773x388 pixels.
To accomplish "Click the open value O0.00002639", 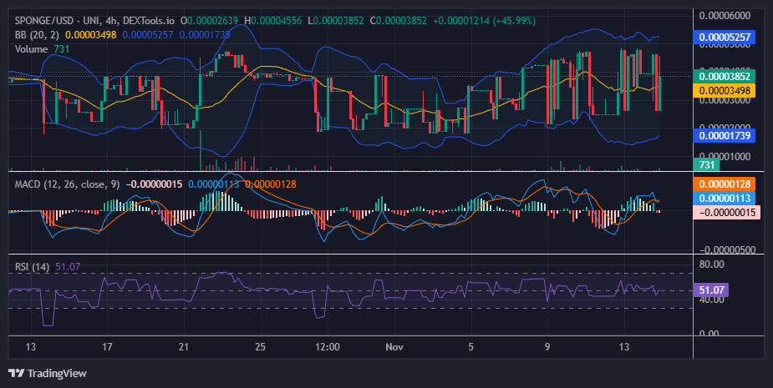I will [209, 21].
